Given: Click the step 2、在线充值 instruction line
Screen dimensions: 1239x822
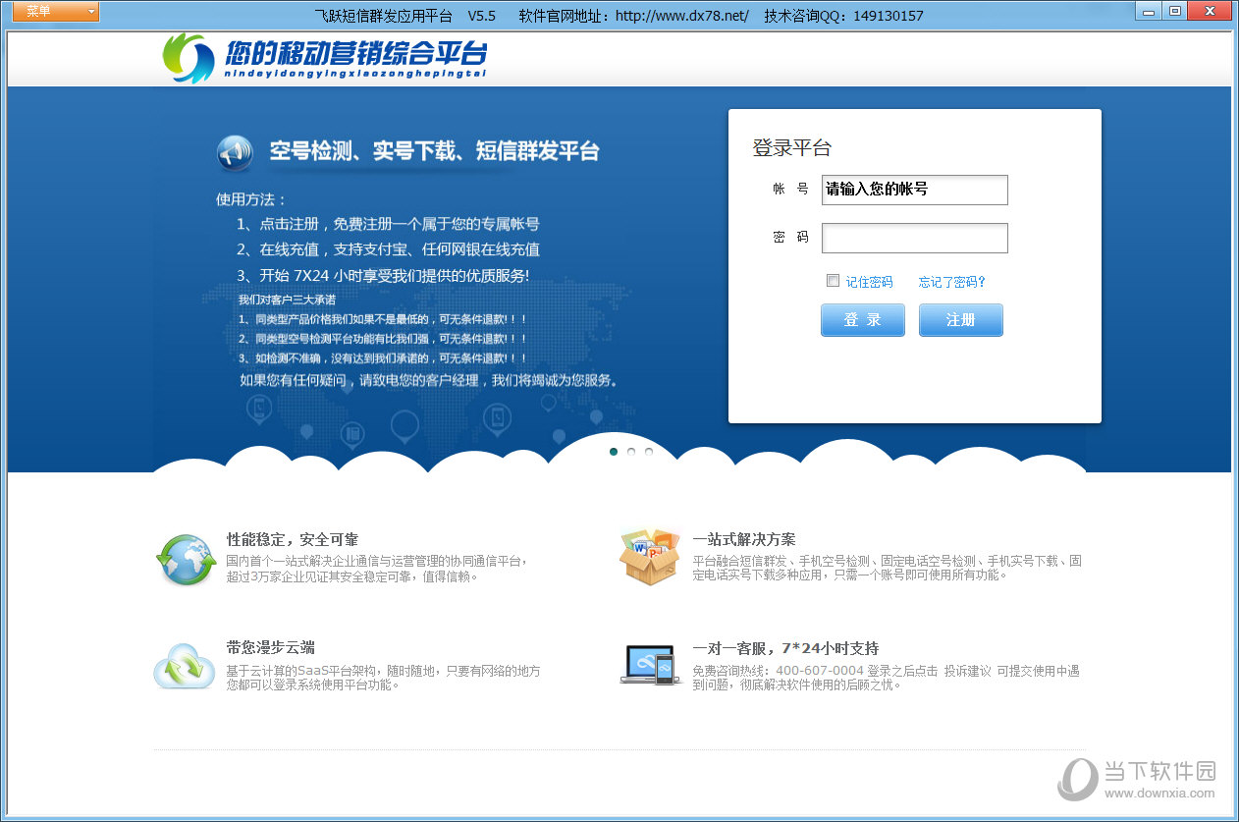Looking at the screenshot, I should (x=388, y=249).
